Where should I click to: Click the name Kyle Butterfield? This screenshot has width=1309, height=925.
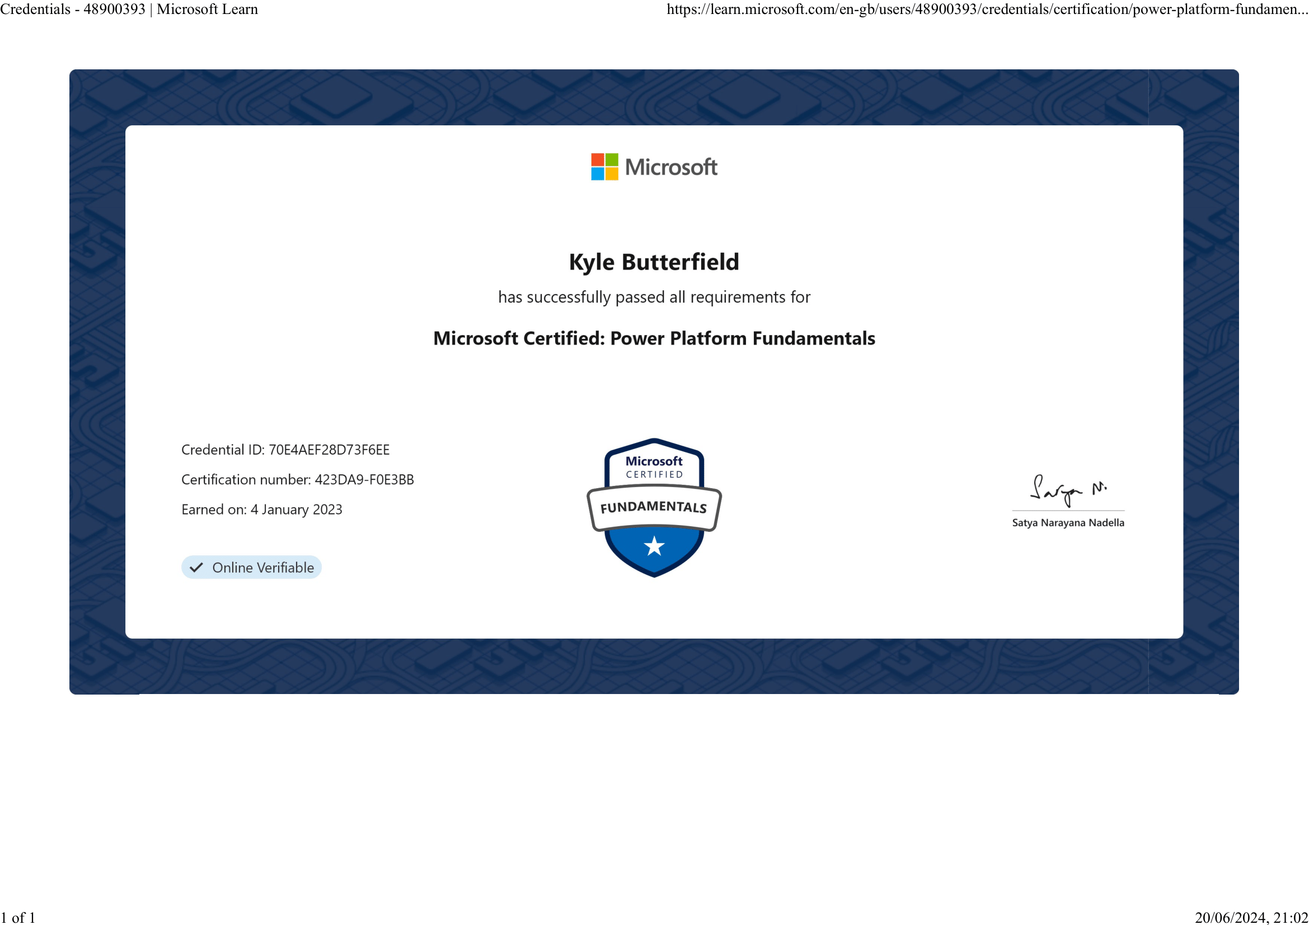pos(654,262)
